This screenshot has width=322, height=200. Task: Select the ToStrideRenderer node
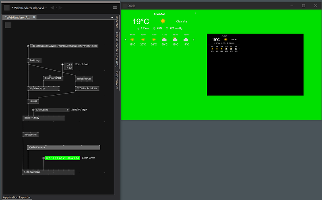pos(87,88)
